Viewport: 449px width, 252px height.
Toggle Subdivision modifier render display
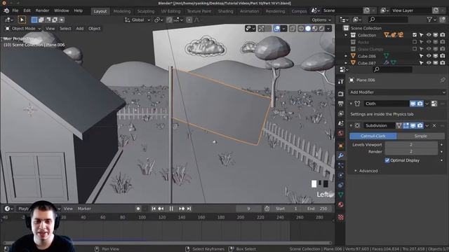(x=420, y=125)
